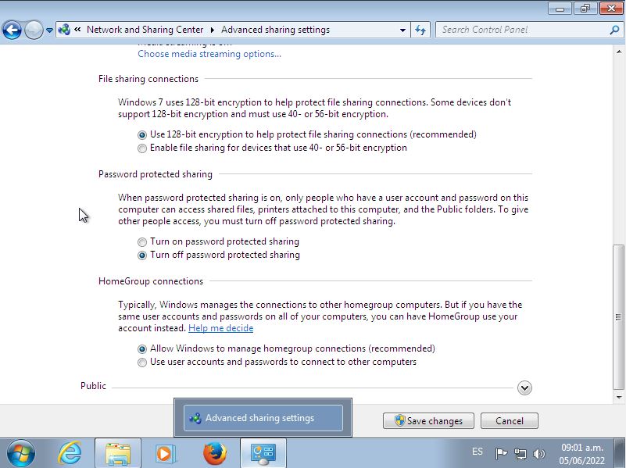Click the ES language indicator
626x468 pixels.
tap(478, 452)
